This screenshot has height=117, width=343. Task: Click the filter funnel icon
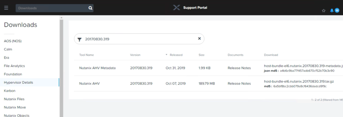79,39
